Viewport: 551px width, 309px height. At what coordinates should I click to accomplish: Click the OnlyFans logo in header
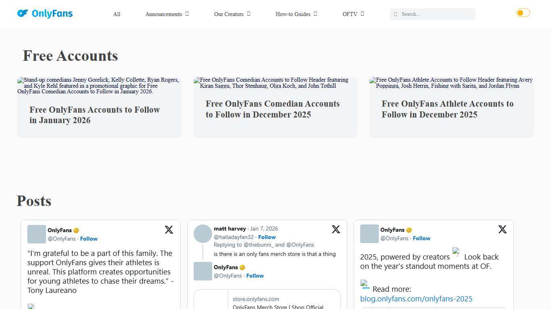tap(45, 14)
